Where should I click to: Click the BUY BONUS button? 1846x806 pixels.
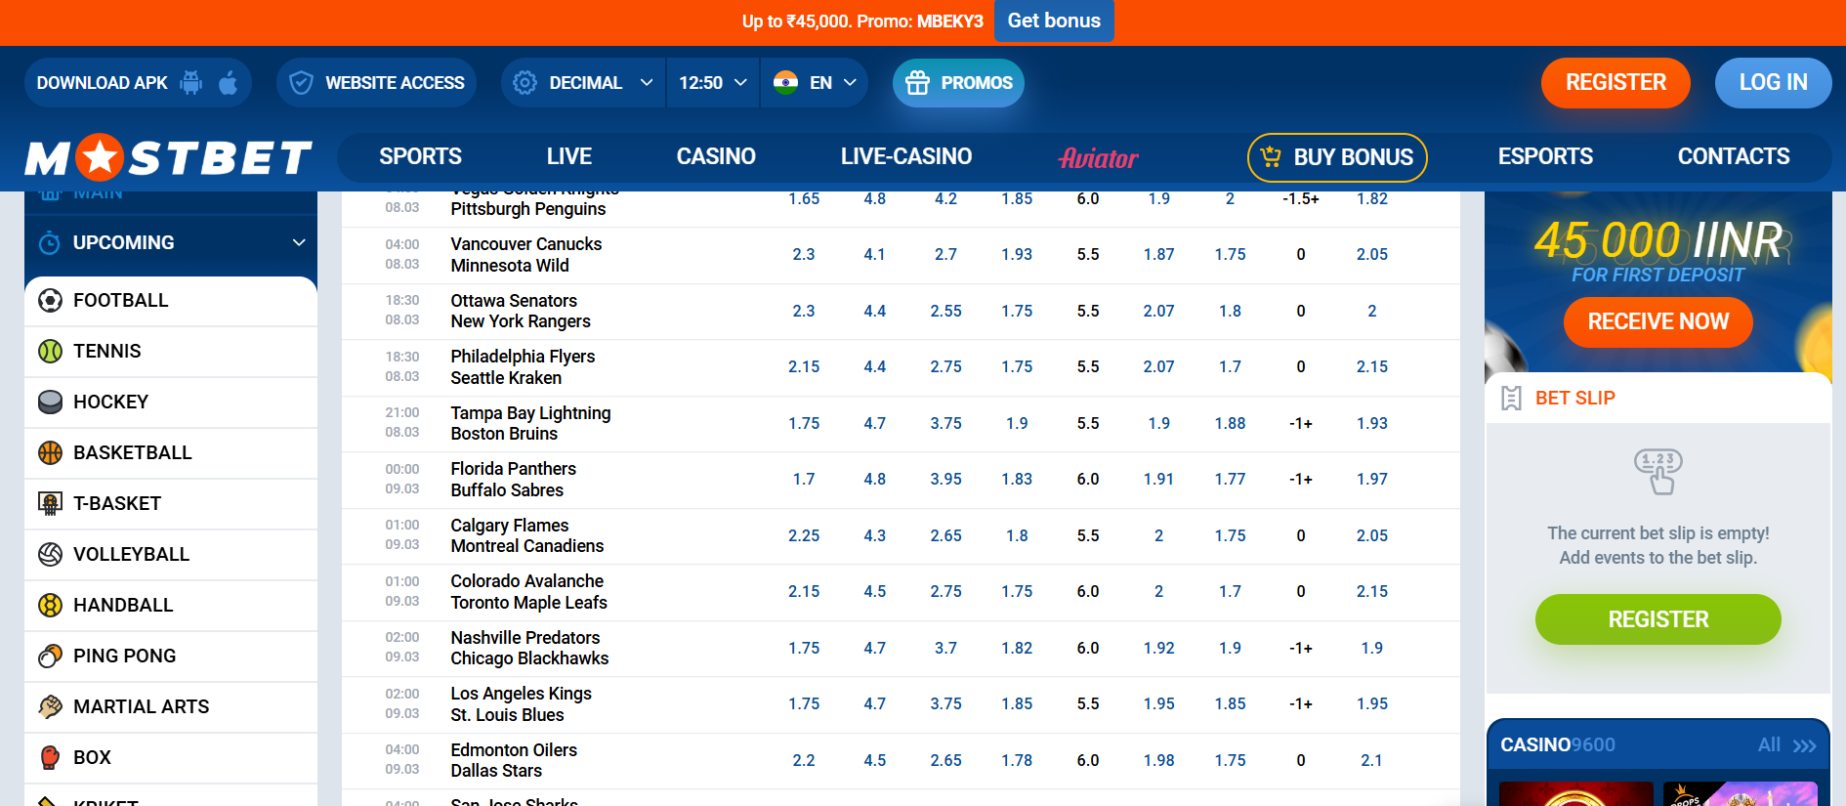[1337, 157]
